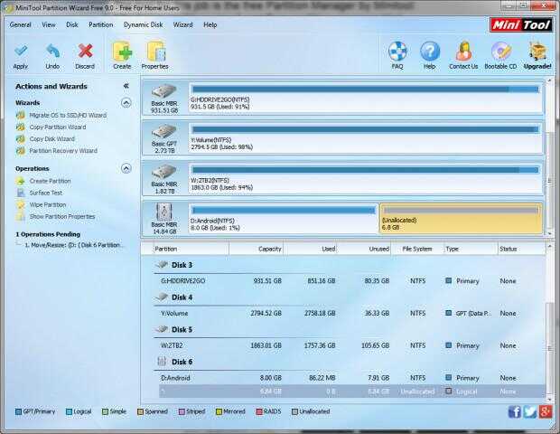This screenshot has width=560, height=434.
Task: Select the W:2TB2 row in the list
Action: (x=352, y=345)
